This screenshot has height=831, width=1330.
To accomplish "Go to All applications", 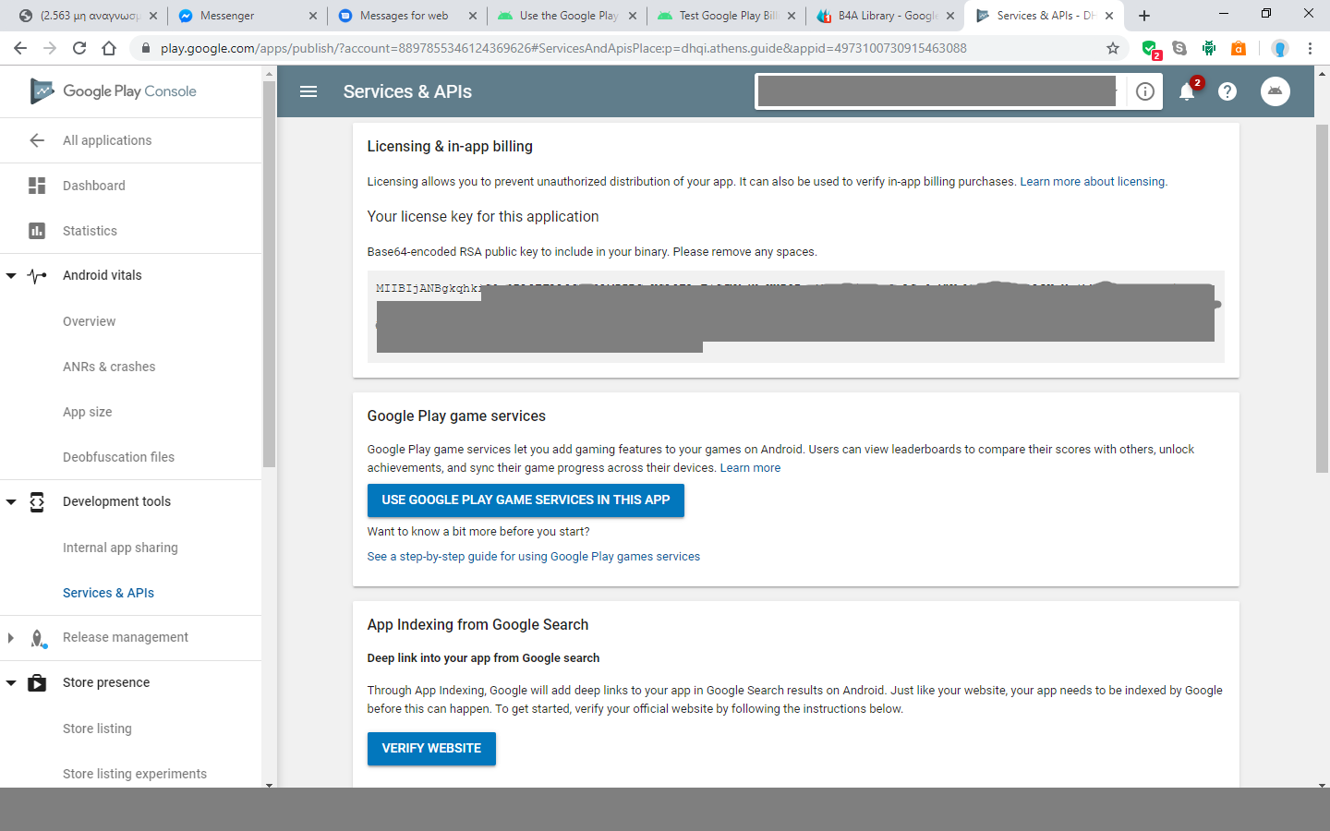I will pos(107,140).
